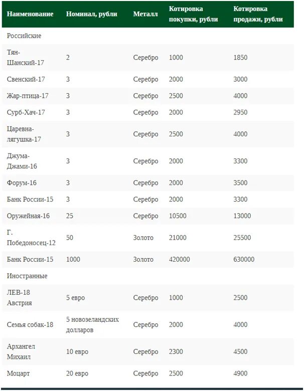Click the Котировка продажи, рубли header

[x=258, y=14]
